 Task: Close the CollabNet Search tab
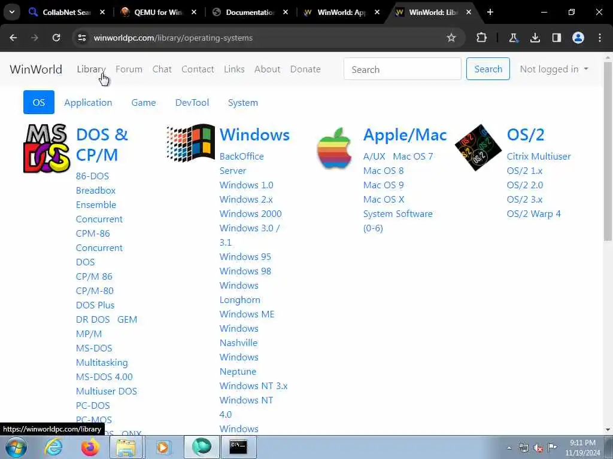[102, 12]
